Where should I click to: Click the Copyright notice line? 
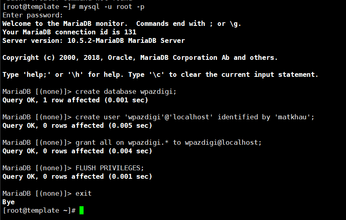(140, 58)
